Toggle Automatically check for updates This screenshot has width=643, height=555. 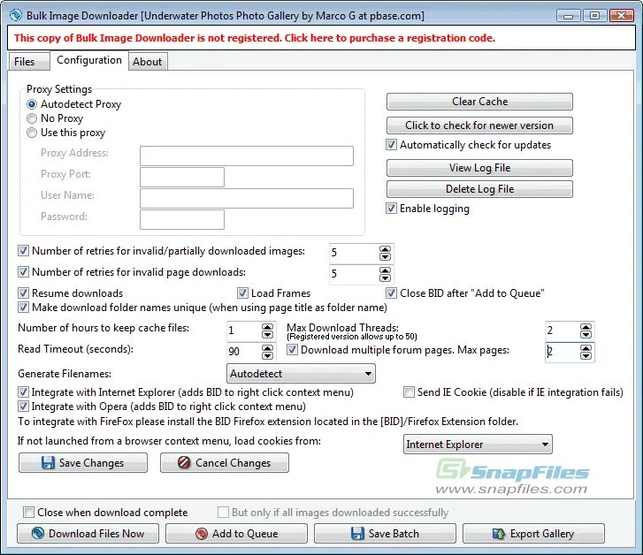click(x=391, y=145)
